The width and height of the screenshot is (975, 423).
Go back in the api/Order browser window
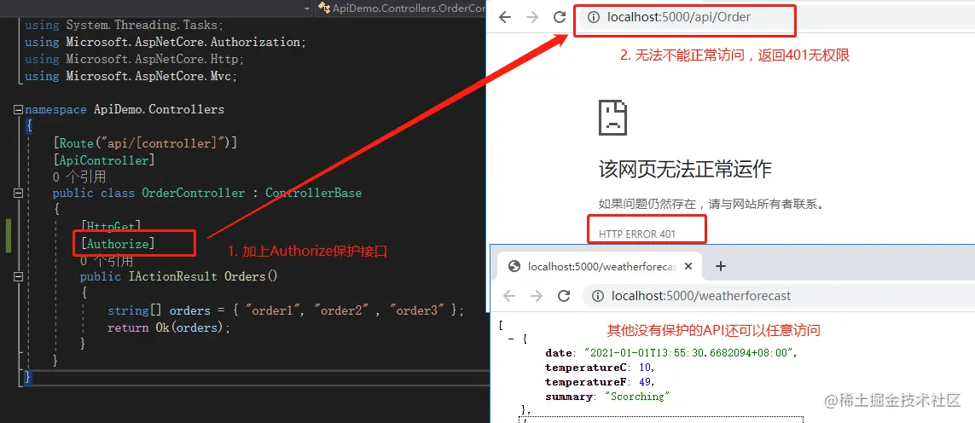point(505,17)
